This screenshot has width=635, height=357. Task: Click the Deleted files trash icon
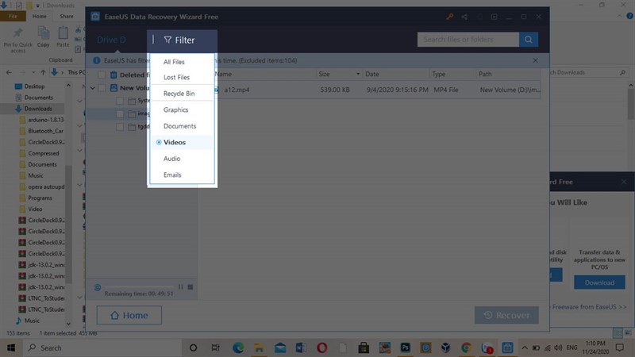tap(114, 75)
